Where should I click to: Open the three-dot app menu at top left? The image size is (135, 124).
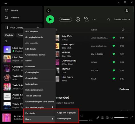point(5,3)
